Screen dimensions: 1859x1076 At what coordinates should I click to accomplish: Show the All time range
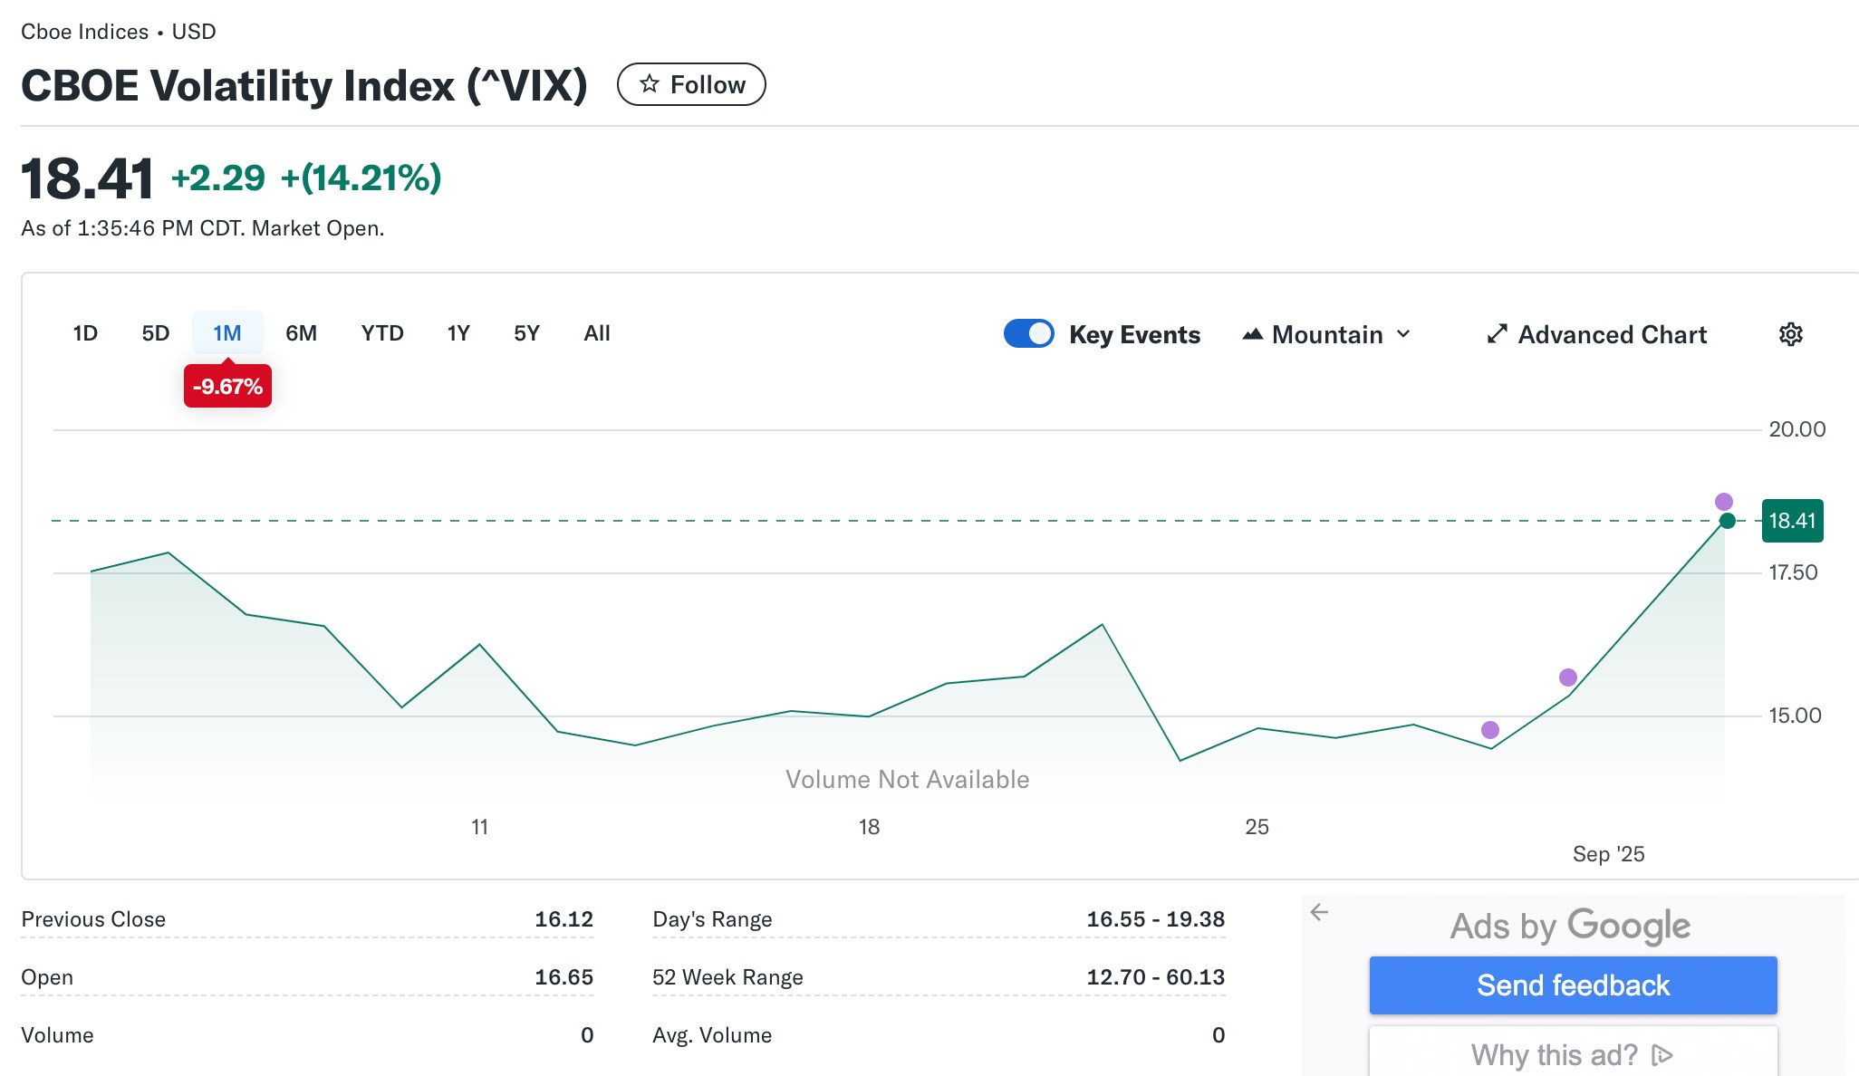[x=596, y=333]
